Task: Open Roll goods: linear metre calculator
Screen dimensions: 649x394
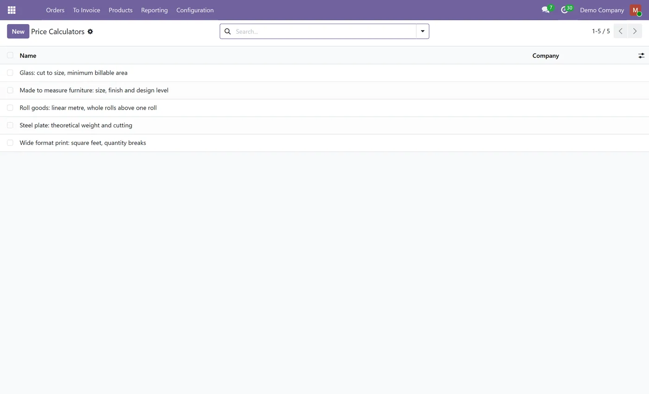Action: tap(88, 108)
